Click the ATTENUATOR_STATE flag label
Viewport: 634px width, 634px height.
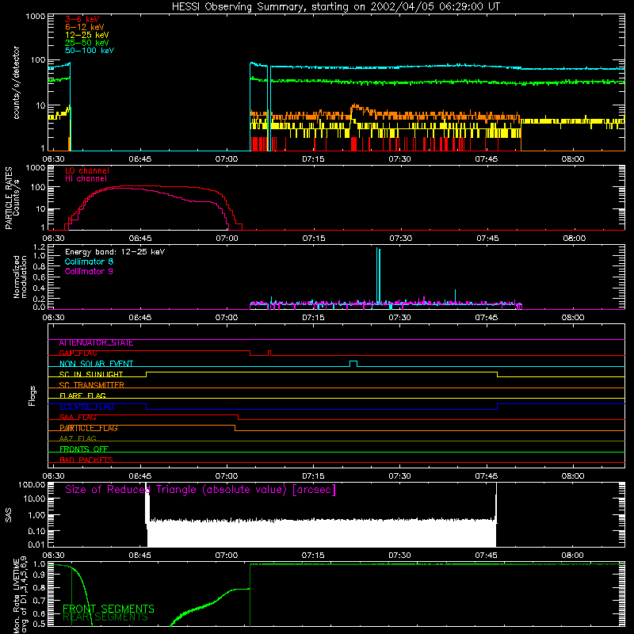pyautogui.click(x=96, y=343)
